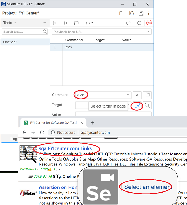Click the comment bubble before 2019-01-16

coord(30,177)
